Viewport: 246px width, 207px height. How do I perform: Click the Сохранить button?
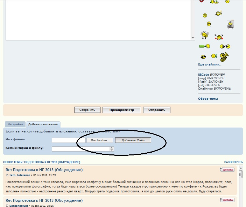pos(87,110)
